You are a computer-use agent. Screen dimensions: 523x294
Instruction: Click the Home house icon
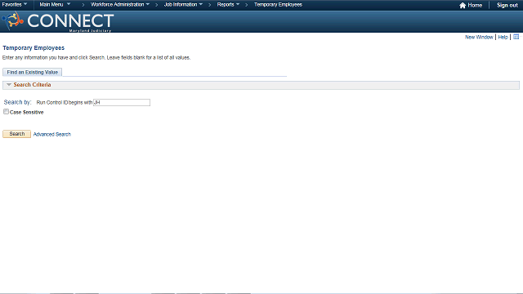pyautogui.click(x=463, y=6)
